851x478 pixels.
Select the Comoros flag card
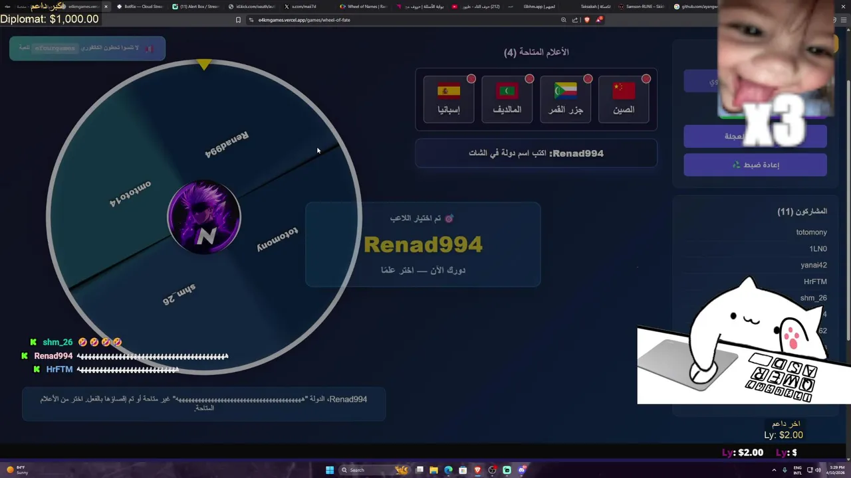[x=565, y=99]
